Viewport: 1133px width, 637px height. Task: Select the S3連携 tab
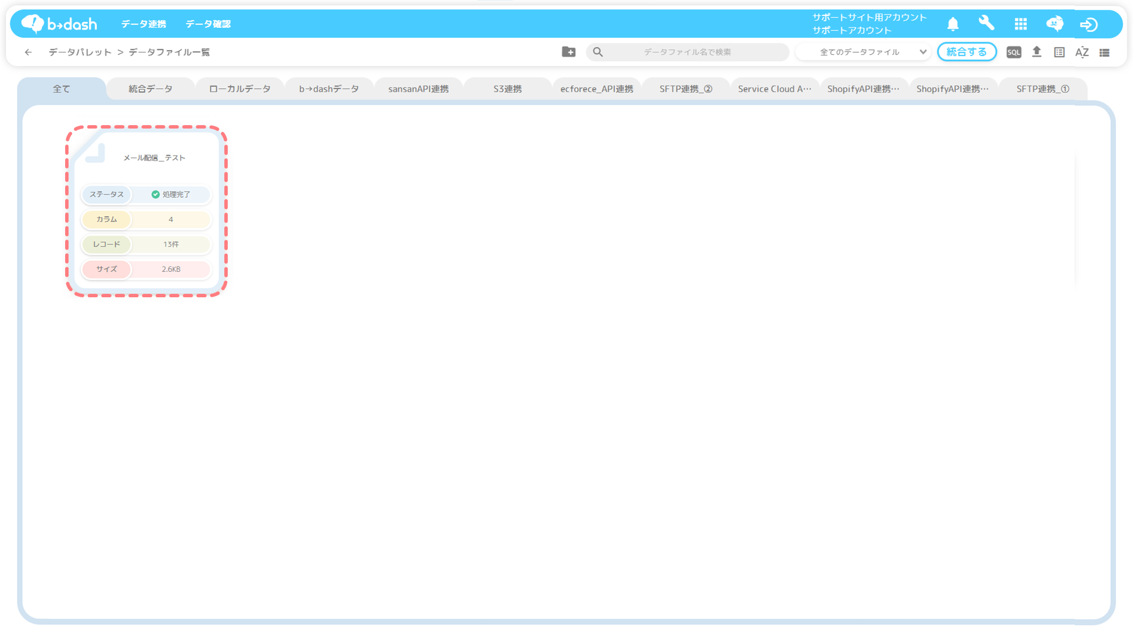[507, 89]
